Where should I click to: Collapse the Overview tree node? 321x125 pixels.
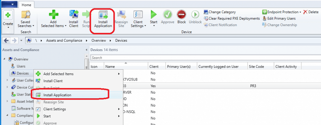pyautogui.click(x=4, y=59)
